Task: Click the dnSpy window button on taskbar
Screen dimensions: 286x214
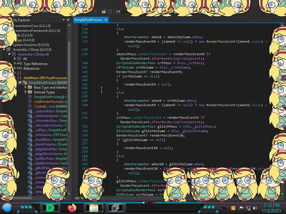Action: click(115, 208)
